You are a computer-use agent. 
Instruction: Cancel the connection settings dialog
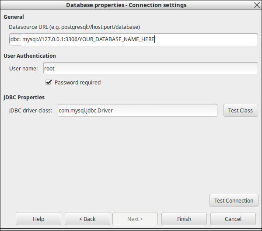coord(233,219)
